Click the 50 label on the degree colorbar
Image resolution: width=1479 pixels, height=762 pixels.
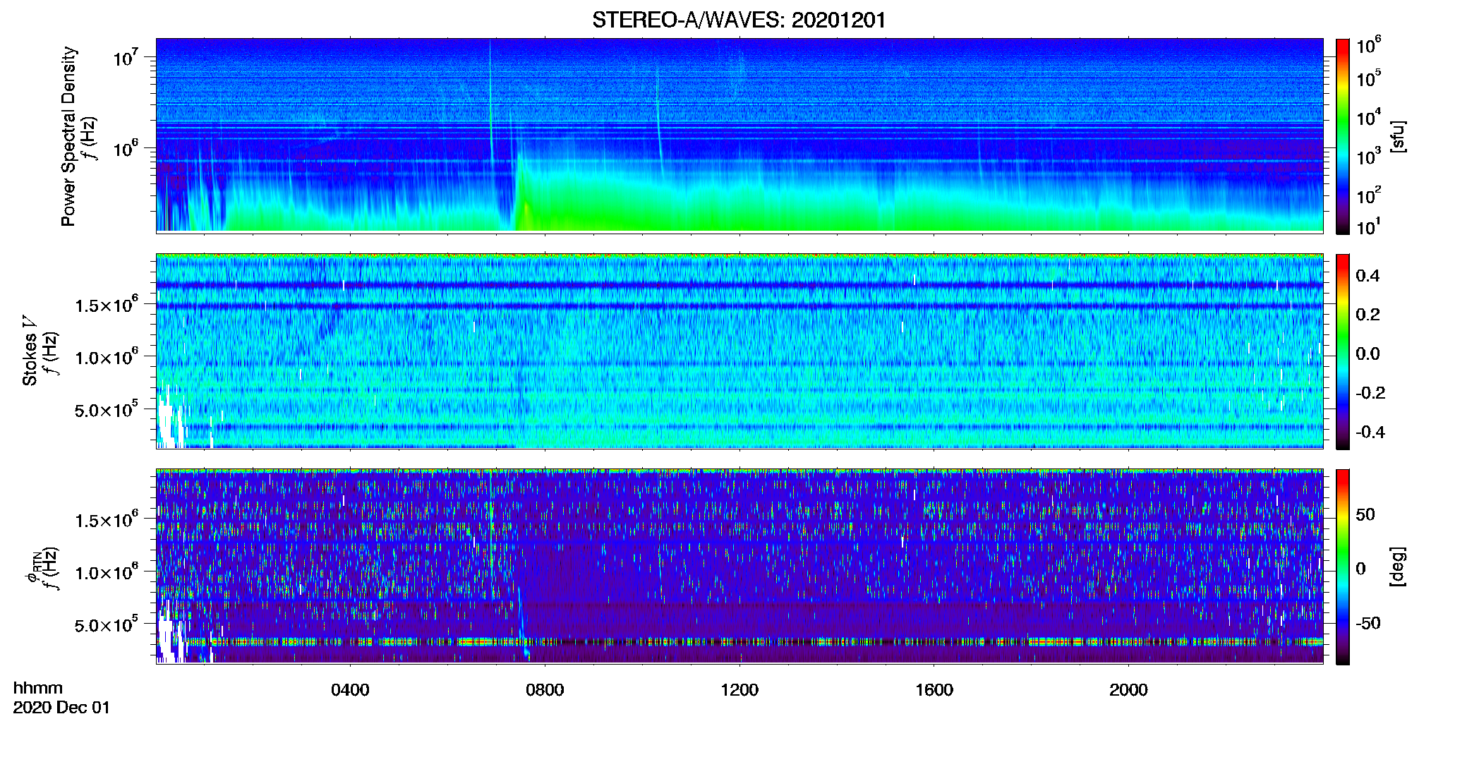click(x=1365, y=514)
